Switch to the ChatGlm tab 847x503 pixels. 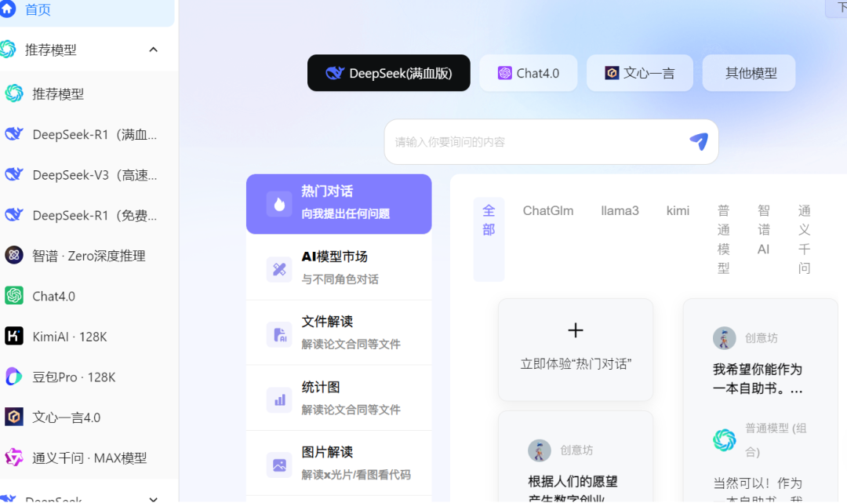548,211
